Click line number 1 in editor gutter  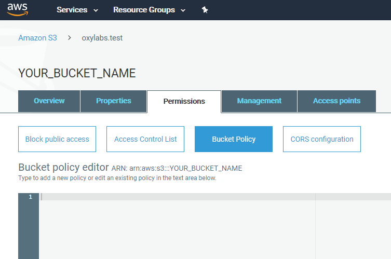pyautogui.click(x=30, y=197)
